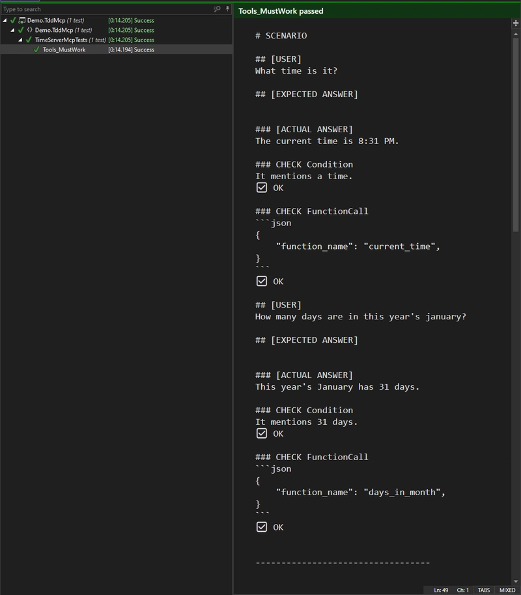Click the '"function_name": "days_in_month",' line
Image resolution: width=521 pixels, height=595 pixels.
[x=361, y=492]
